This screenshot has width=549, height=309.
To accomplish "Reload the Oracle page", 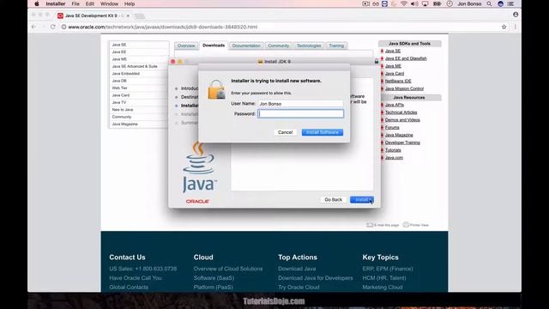I will [53, 27].
